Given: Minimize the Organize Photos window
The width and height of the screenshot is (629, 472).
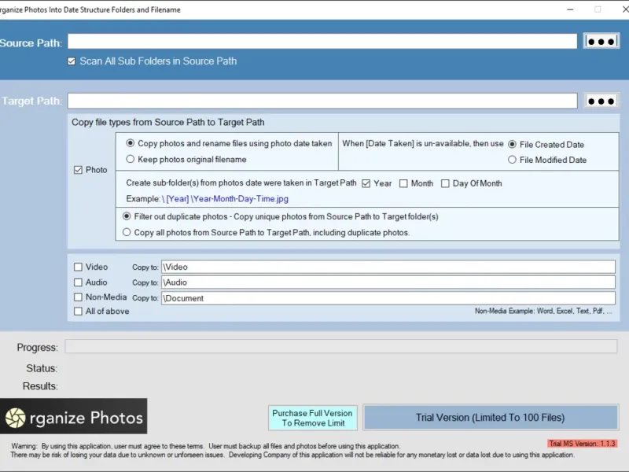Looking at the screenshot, I should click(x=570, y=9).
